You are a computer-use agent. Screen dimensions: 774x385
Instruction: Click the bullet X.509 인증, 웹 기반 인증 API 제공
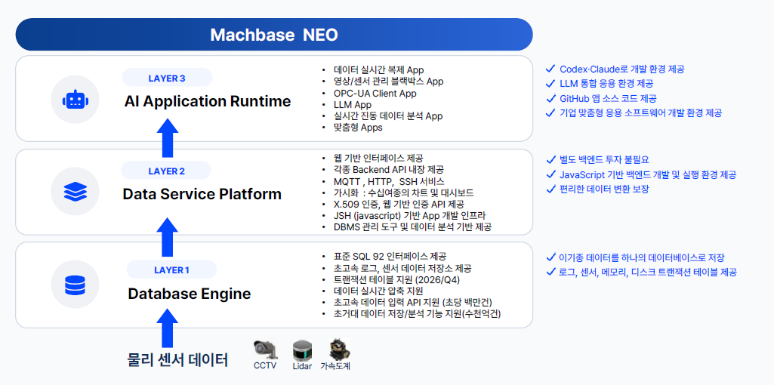pos(399,204)
